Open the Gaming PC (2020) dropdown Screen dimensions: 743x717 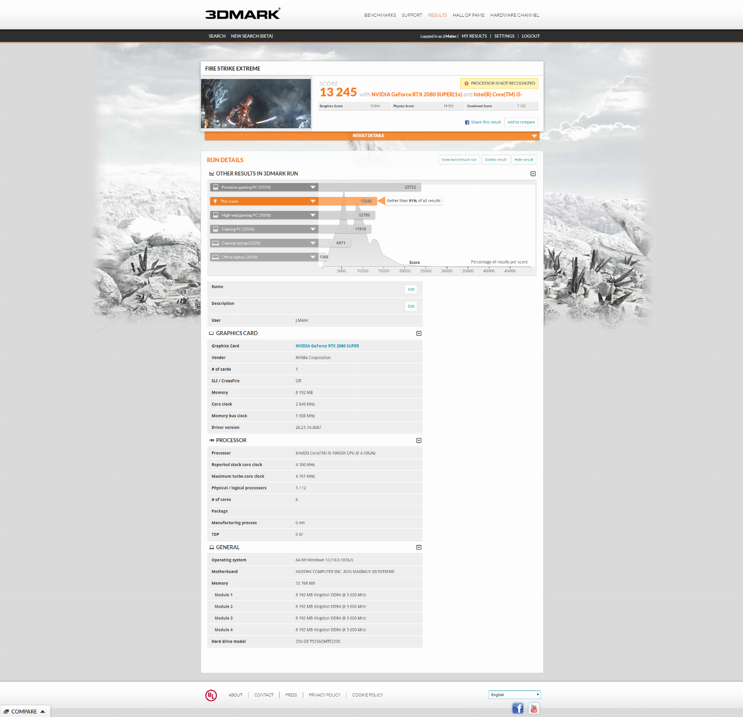tap(313, 229)
